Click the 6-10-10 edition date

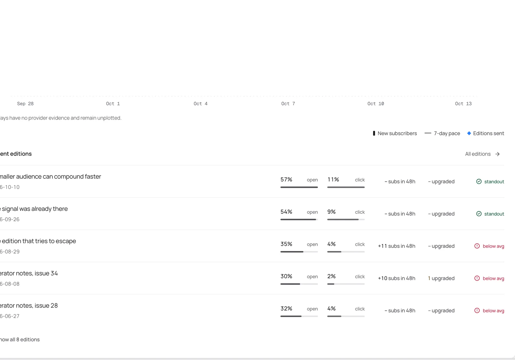pos(10,187)
